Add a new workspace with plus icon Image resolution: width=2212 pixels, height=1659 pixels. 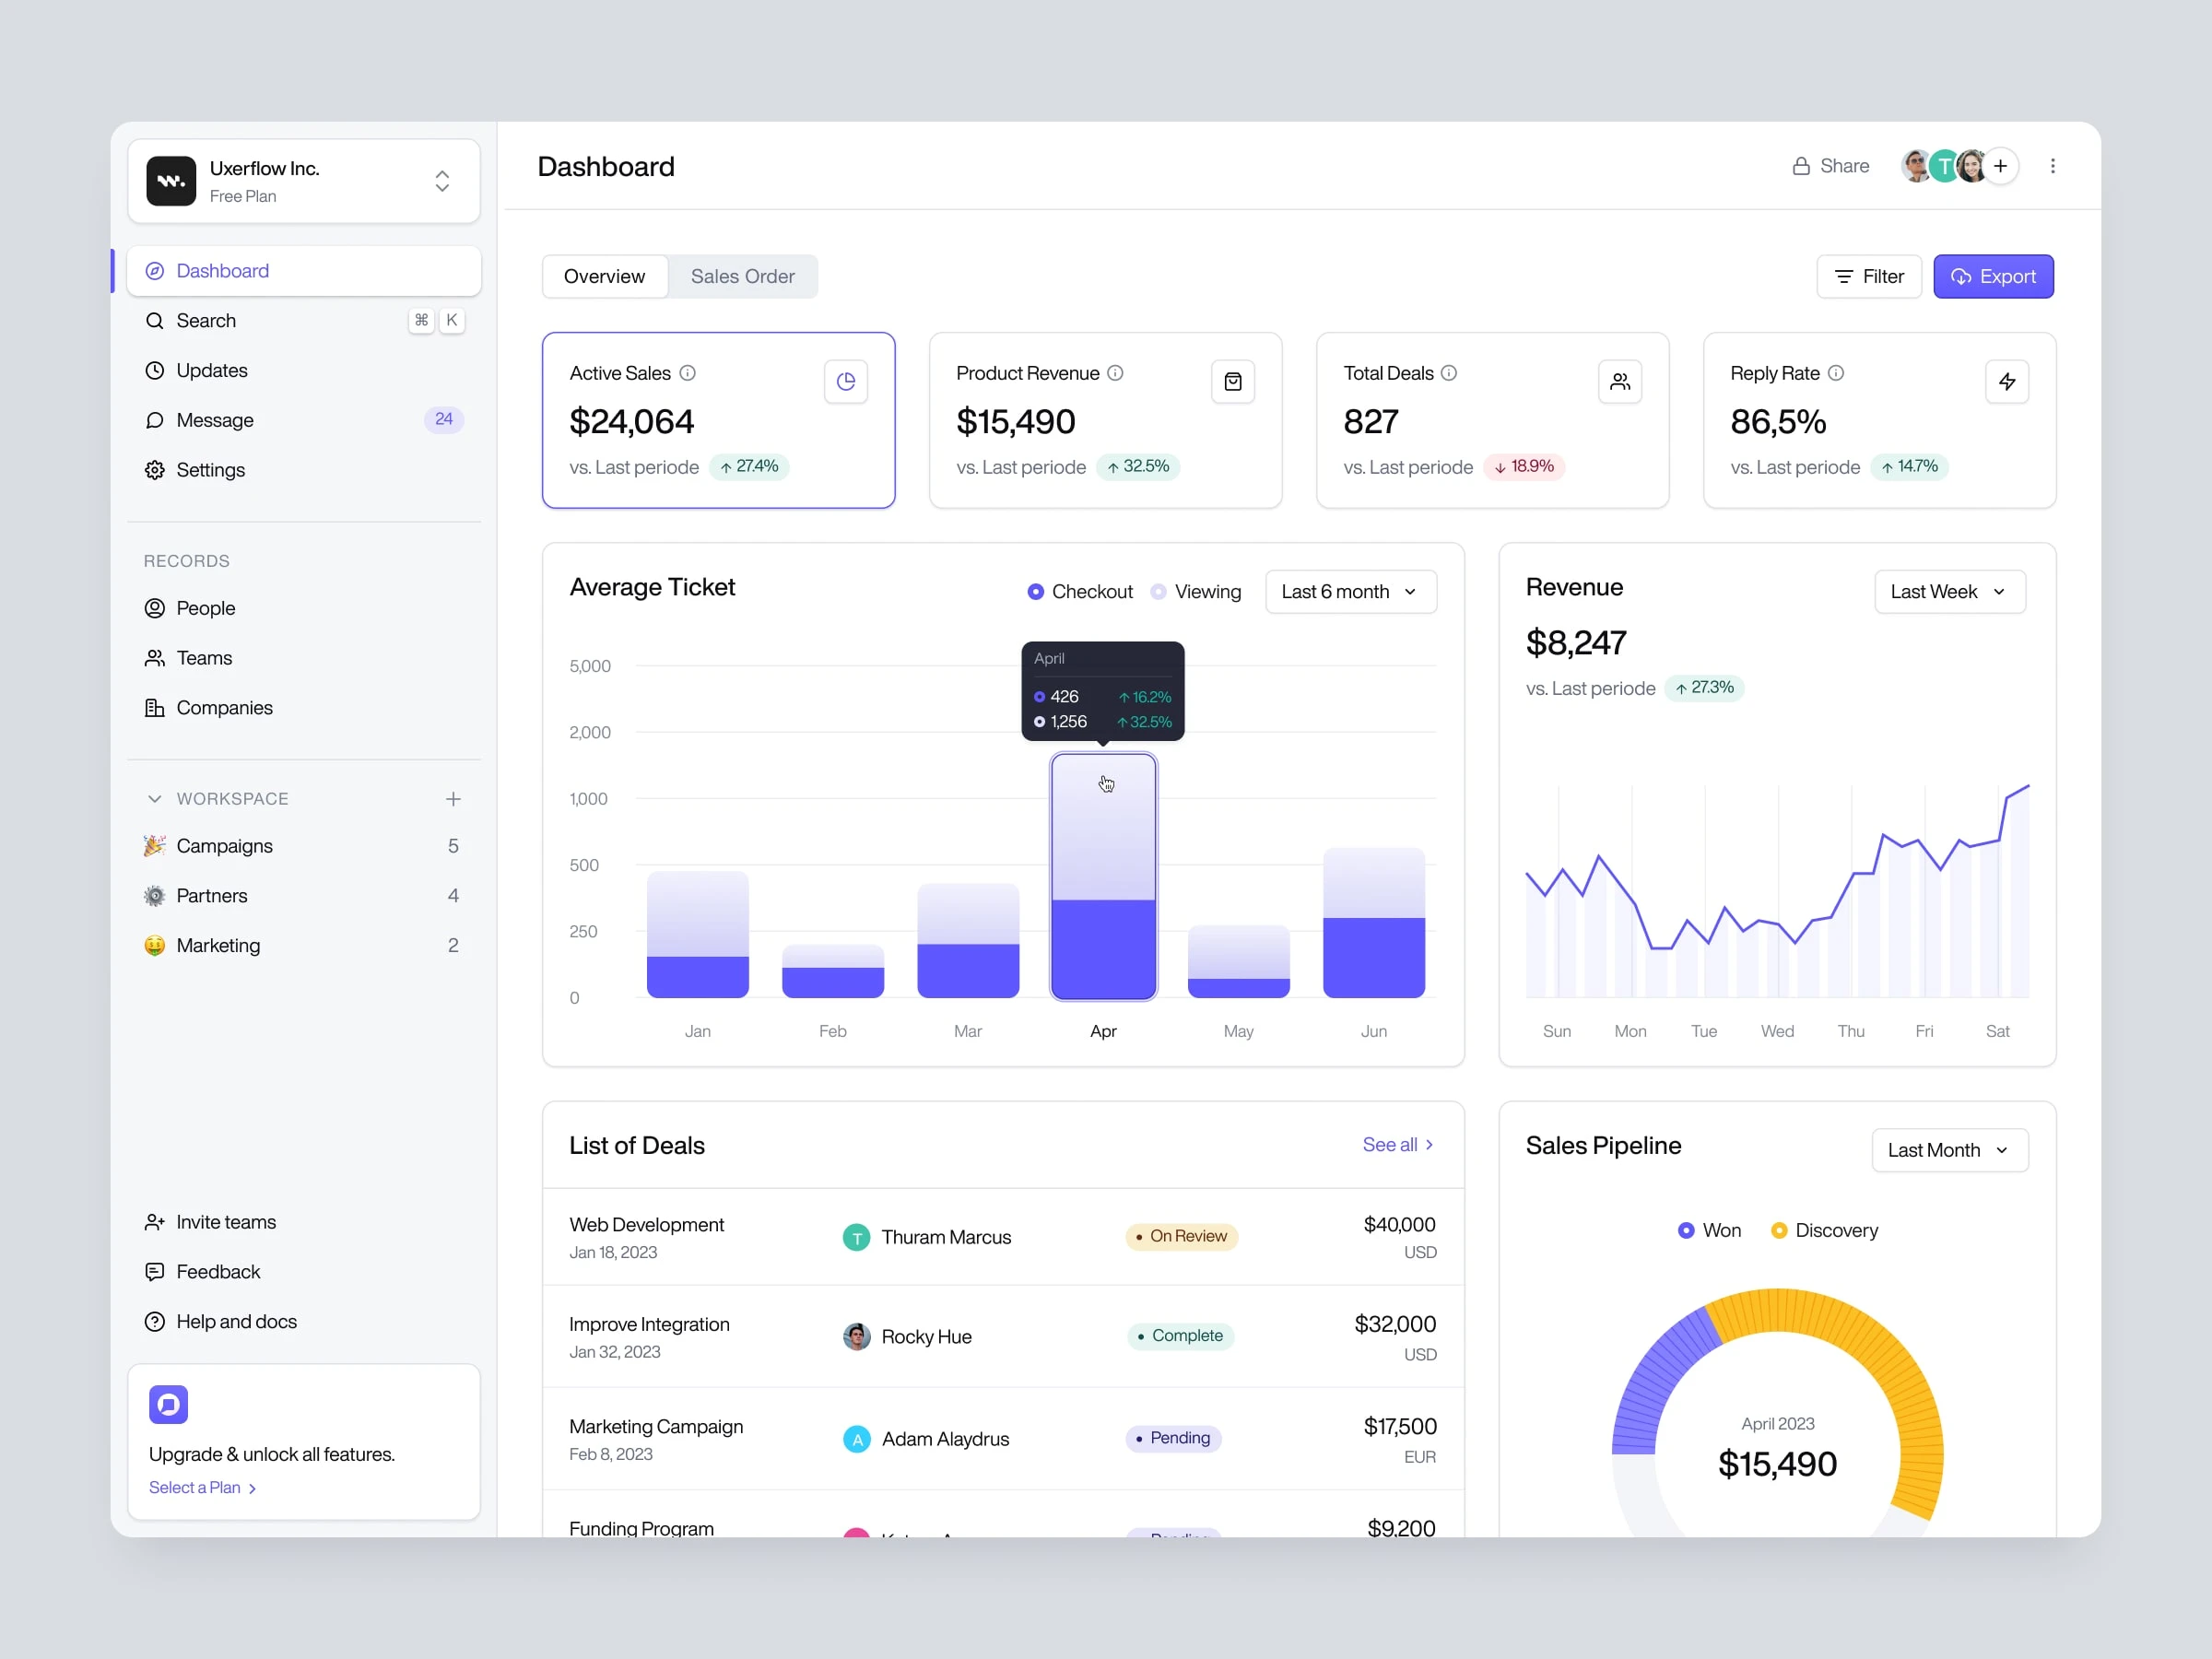[453, 798]
